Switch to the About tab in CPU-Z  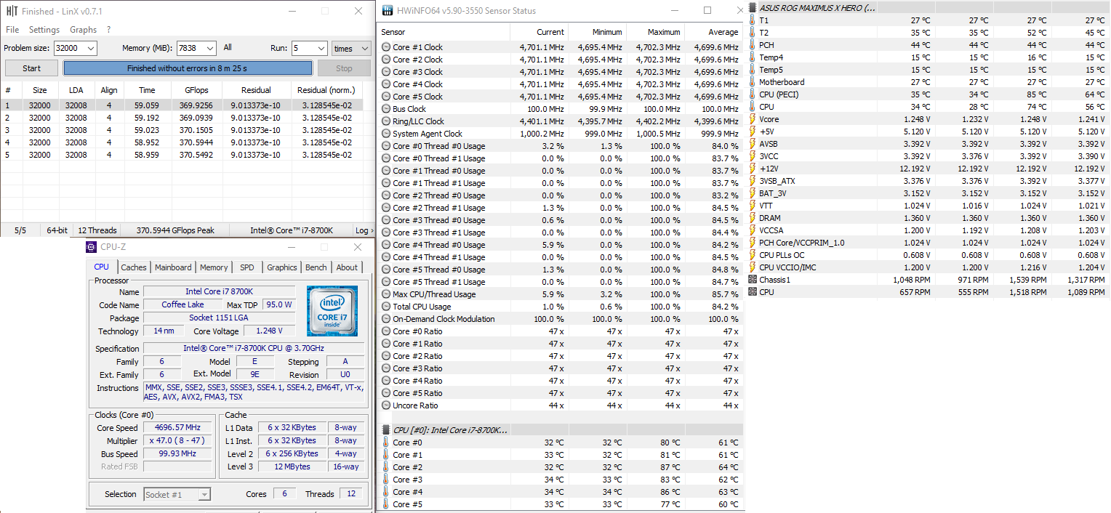coord(347,267)
